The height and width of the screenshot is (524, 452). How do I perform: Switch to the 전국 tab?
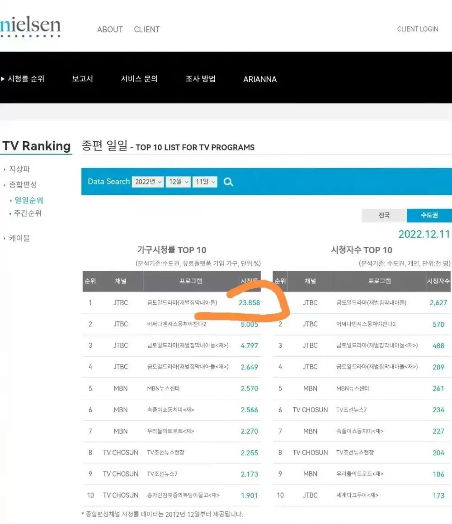384,216
